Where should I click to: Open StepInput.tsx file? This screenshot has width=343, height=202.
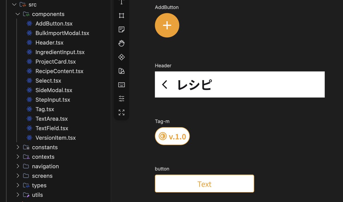coord(53,100)
